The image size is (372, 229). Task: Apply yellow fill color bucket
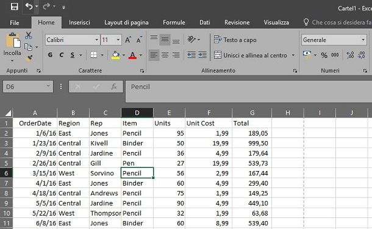[115, 55]
